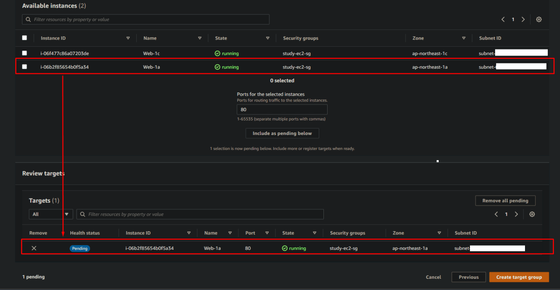
Task: Sort Targets by Name column
Action: click(230, 233)
